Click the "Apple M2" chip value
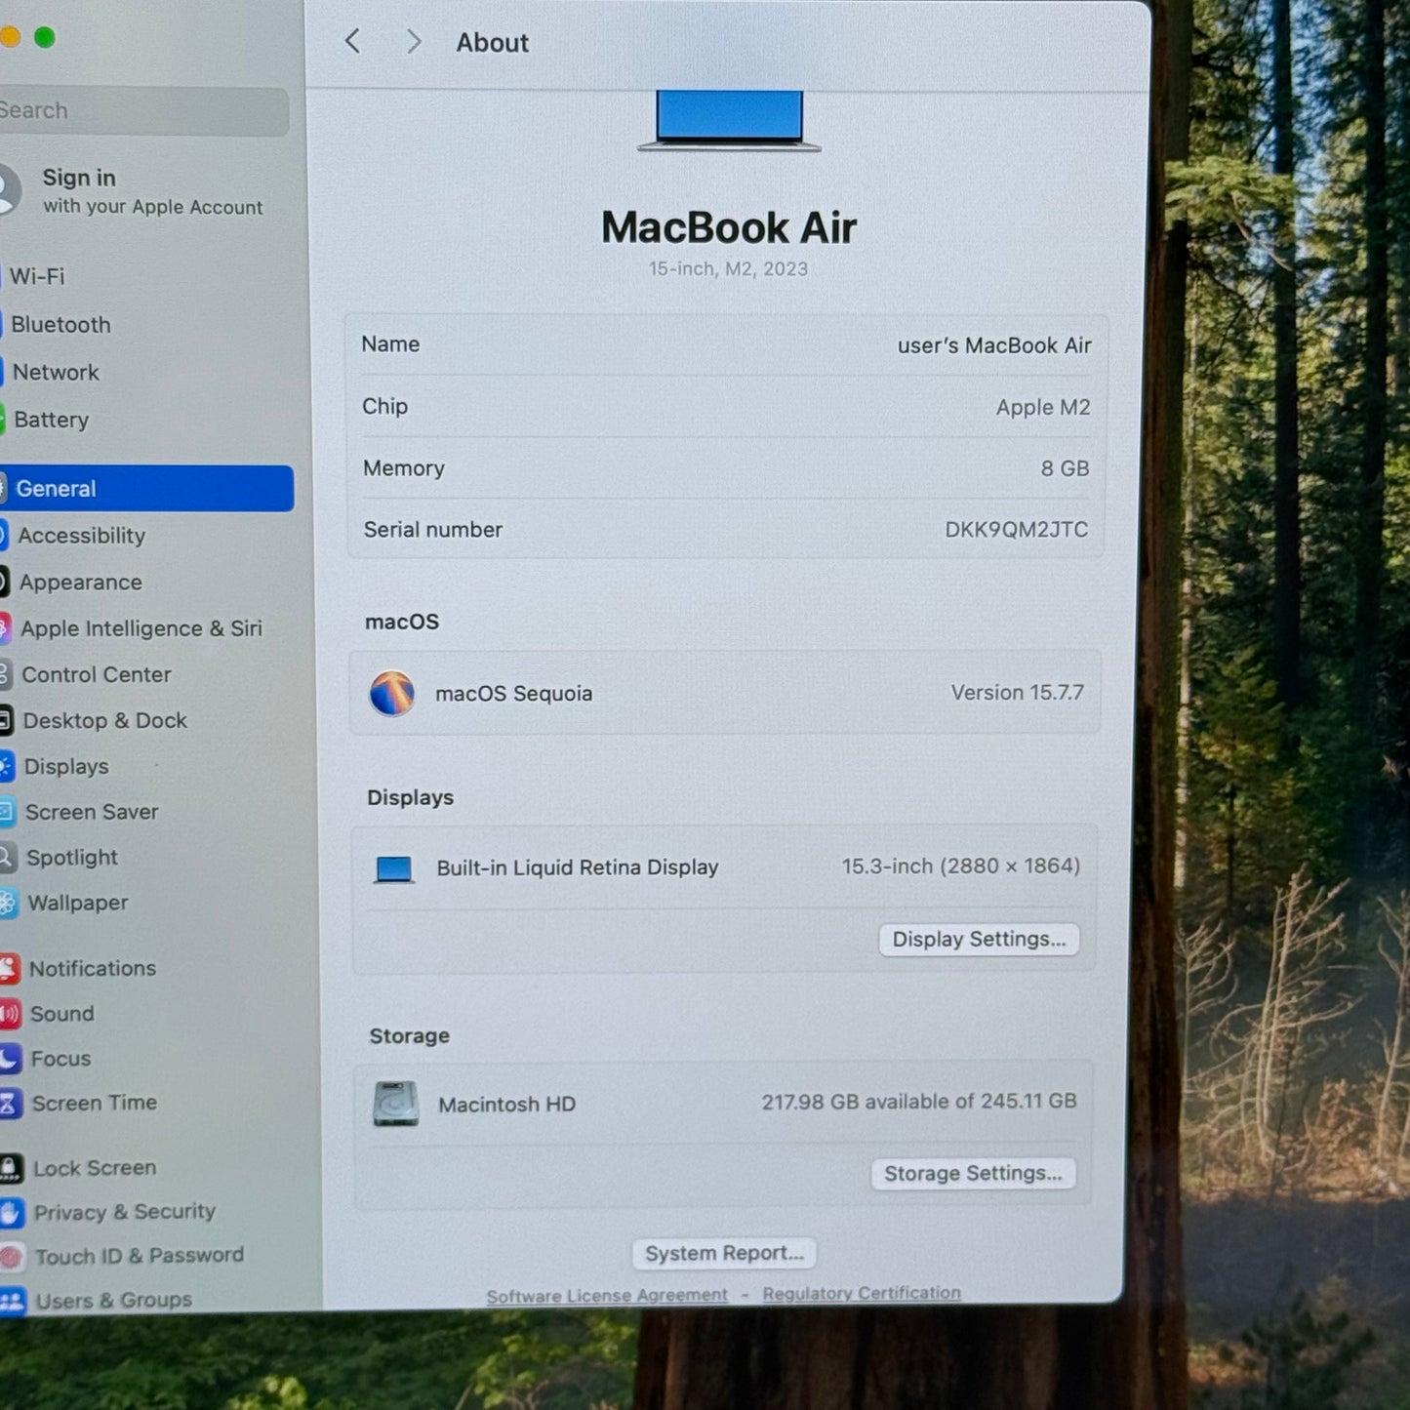This screenshot has width=1410, height=1410. pyautogui.click(x=1043, y=407)
